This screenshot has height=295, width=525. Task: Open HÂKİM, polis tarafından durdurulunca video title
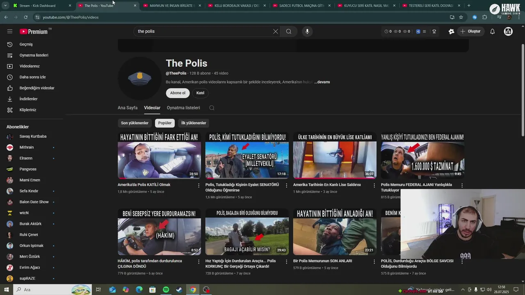(x=150, y=263)
